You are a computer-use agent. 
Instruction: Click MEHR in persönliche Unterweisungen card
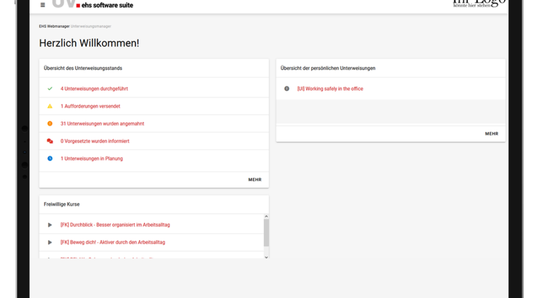click(x=491, y=134)
